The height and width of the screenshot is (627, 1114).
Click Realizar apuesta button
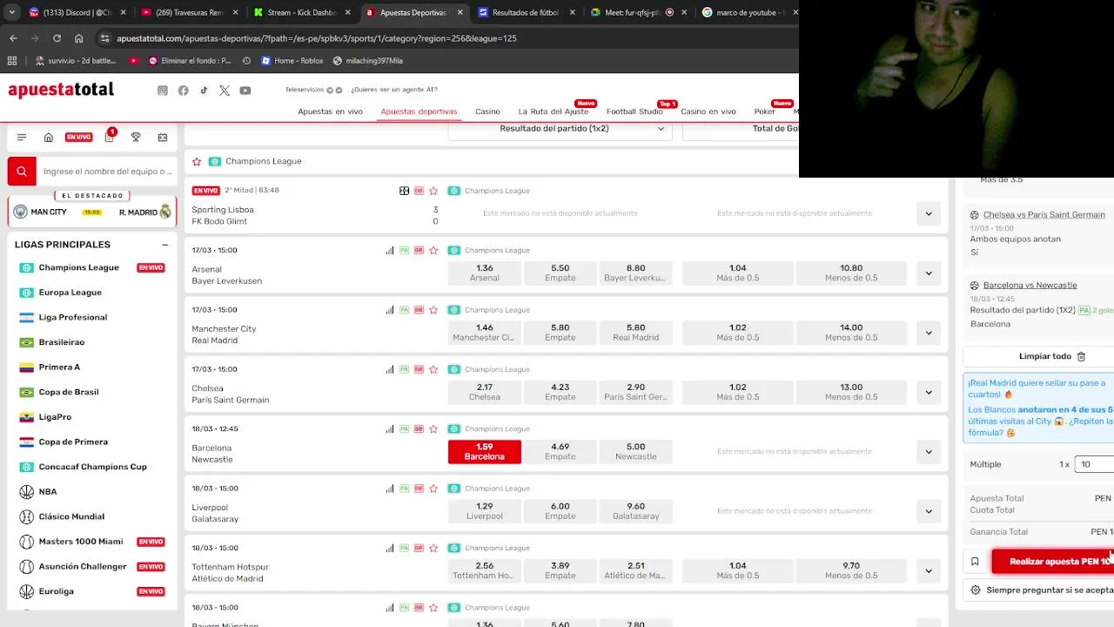tap(1053, 562)
